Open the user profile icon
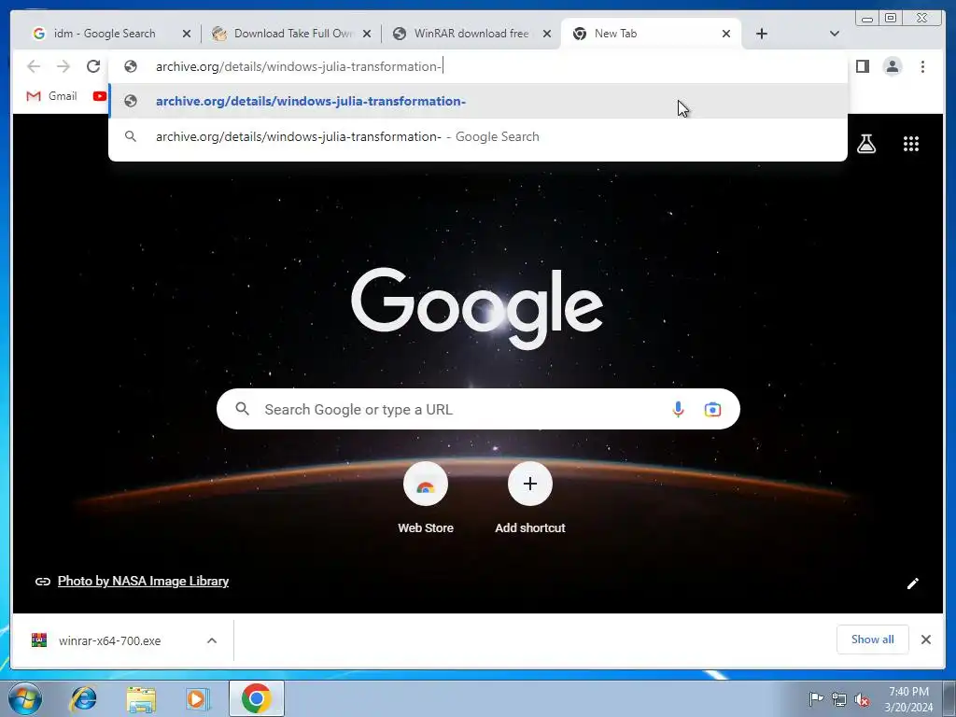Viewport: 956px width, 717px height. [x=892, y=66]
